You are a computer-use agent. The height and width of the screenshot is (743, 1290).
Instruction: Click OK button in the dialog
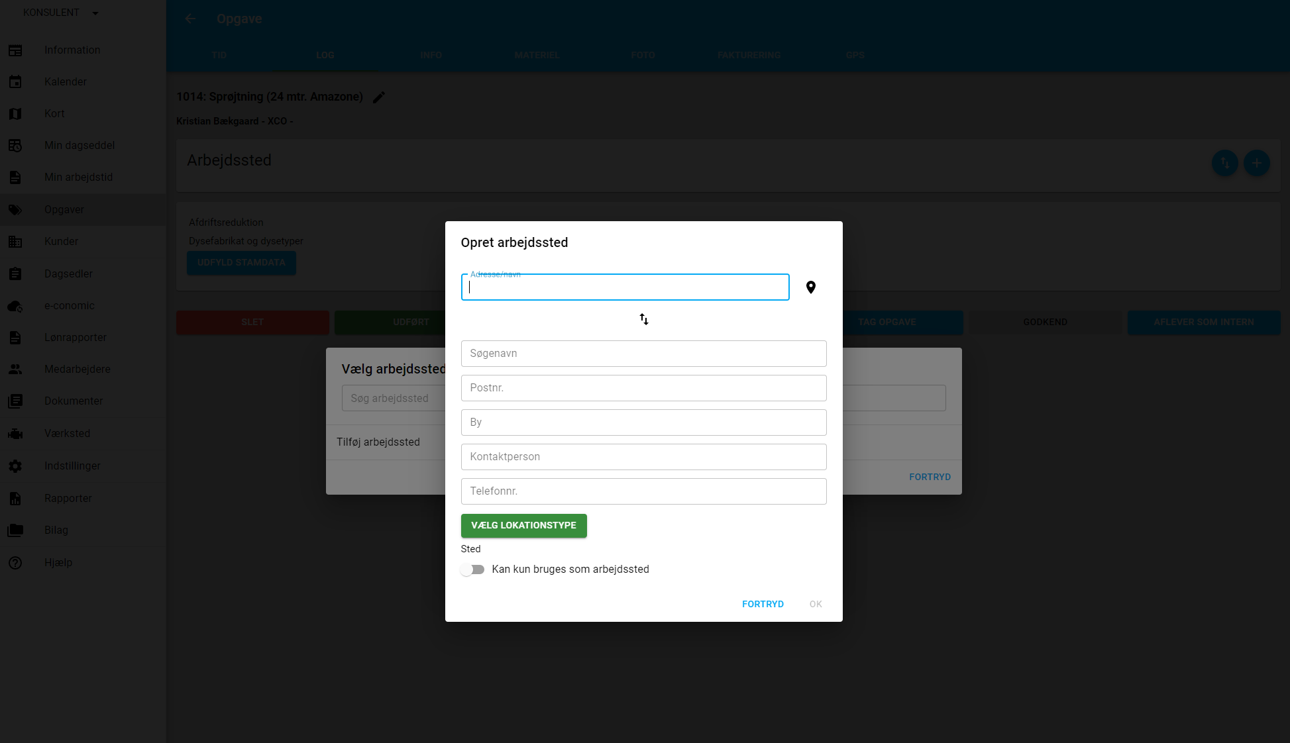click(x=816, y=604)
